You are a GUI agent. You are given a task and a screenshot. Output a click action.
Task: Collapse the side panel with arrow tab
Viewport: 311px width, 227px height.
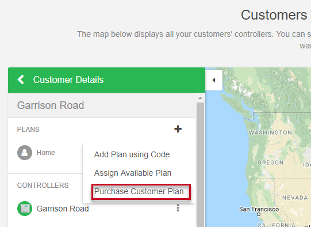[214, 80]
